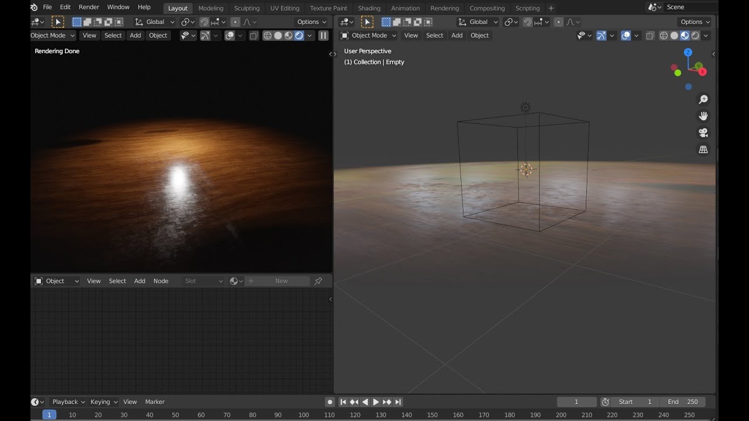Select the hand pan gizmo in right viewport
The width and height of the screenshot is (749, 421).
pos(703,116)
